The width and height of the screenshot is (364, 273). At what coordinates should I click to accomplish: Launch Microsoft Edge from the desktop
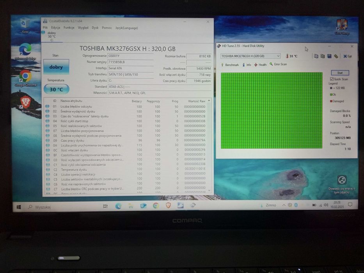[x=25, y=52]
